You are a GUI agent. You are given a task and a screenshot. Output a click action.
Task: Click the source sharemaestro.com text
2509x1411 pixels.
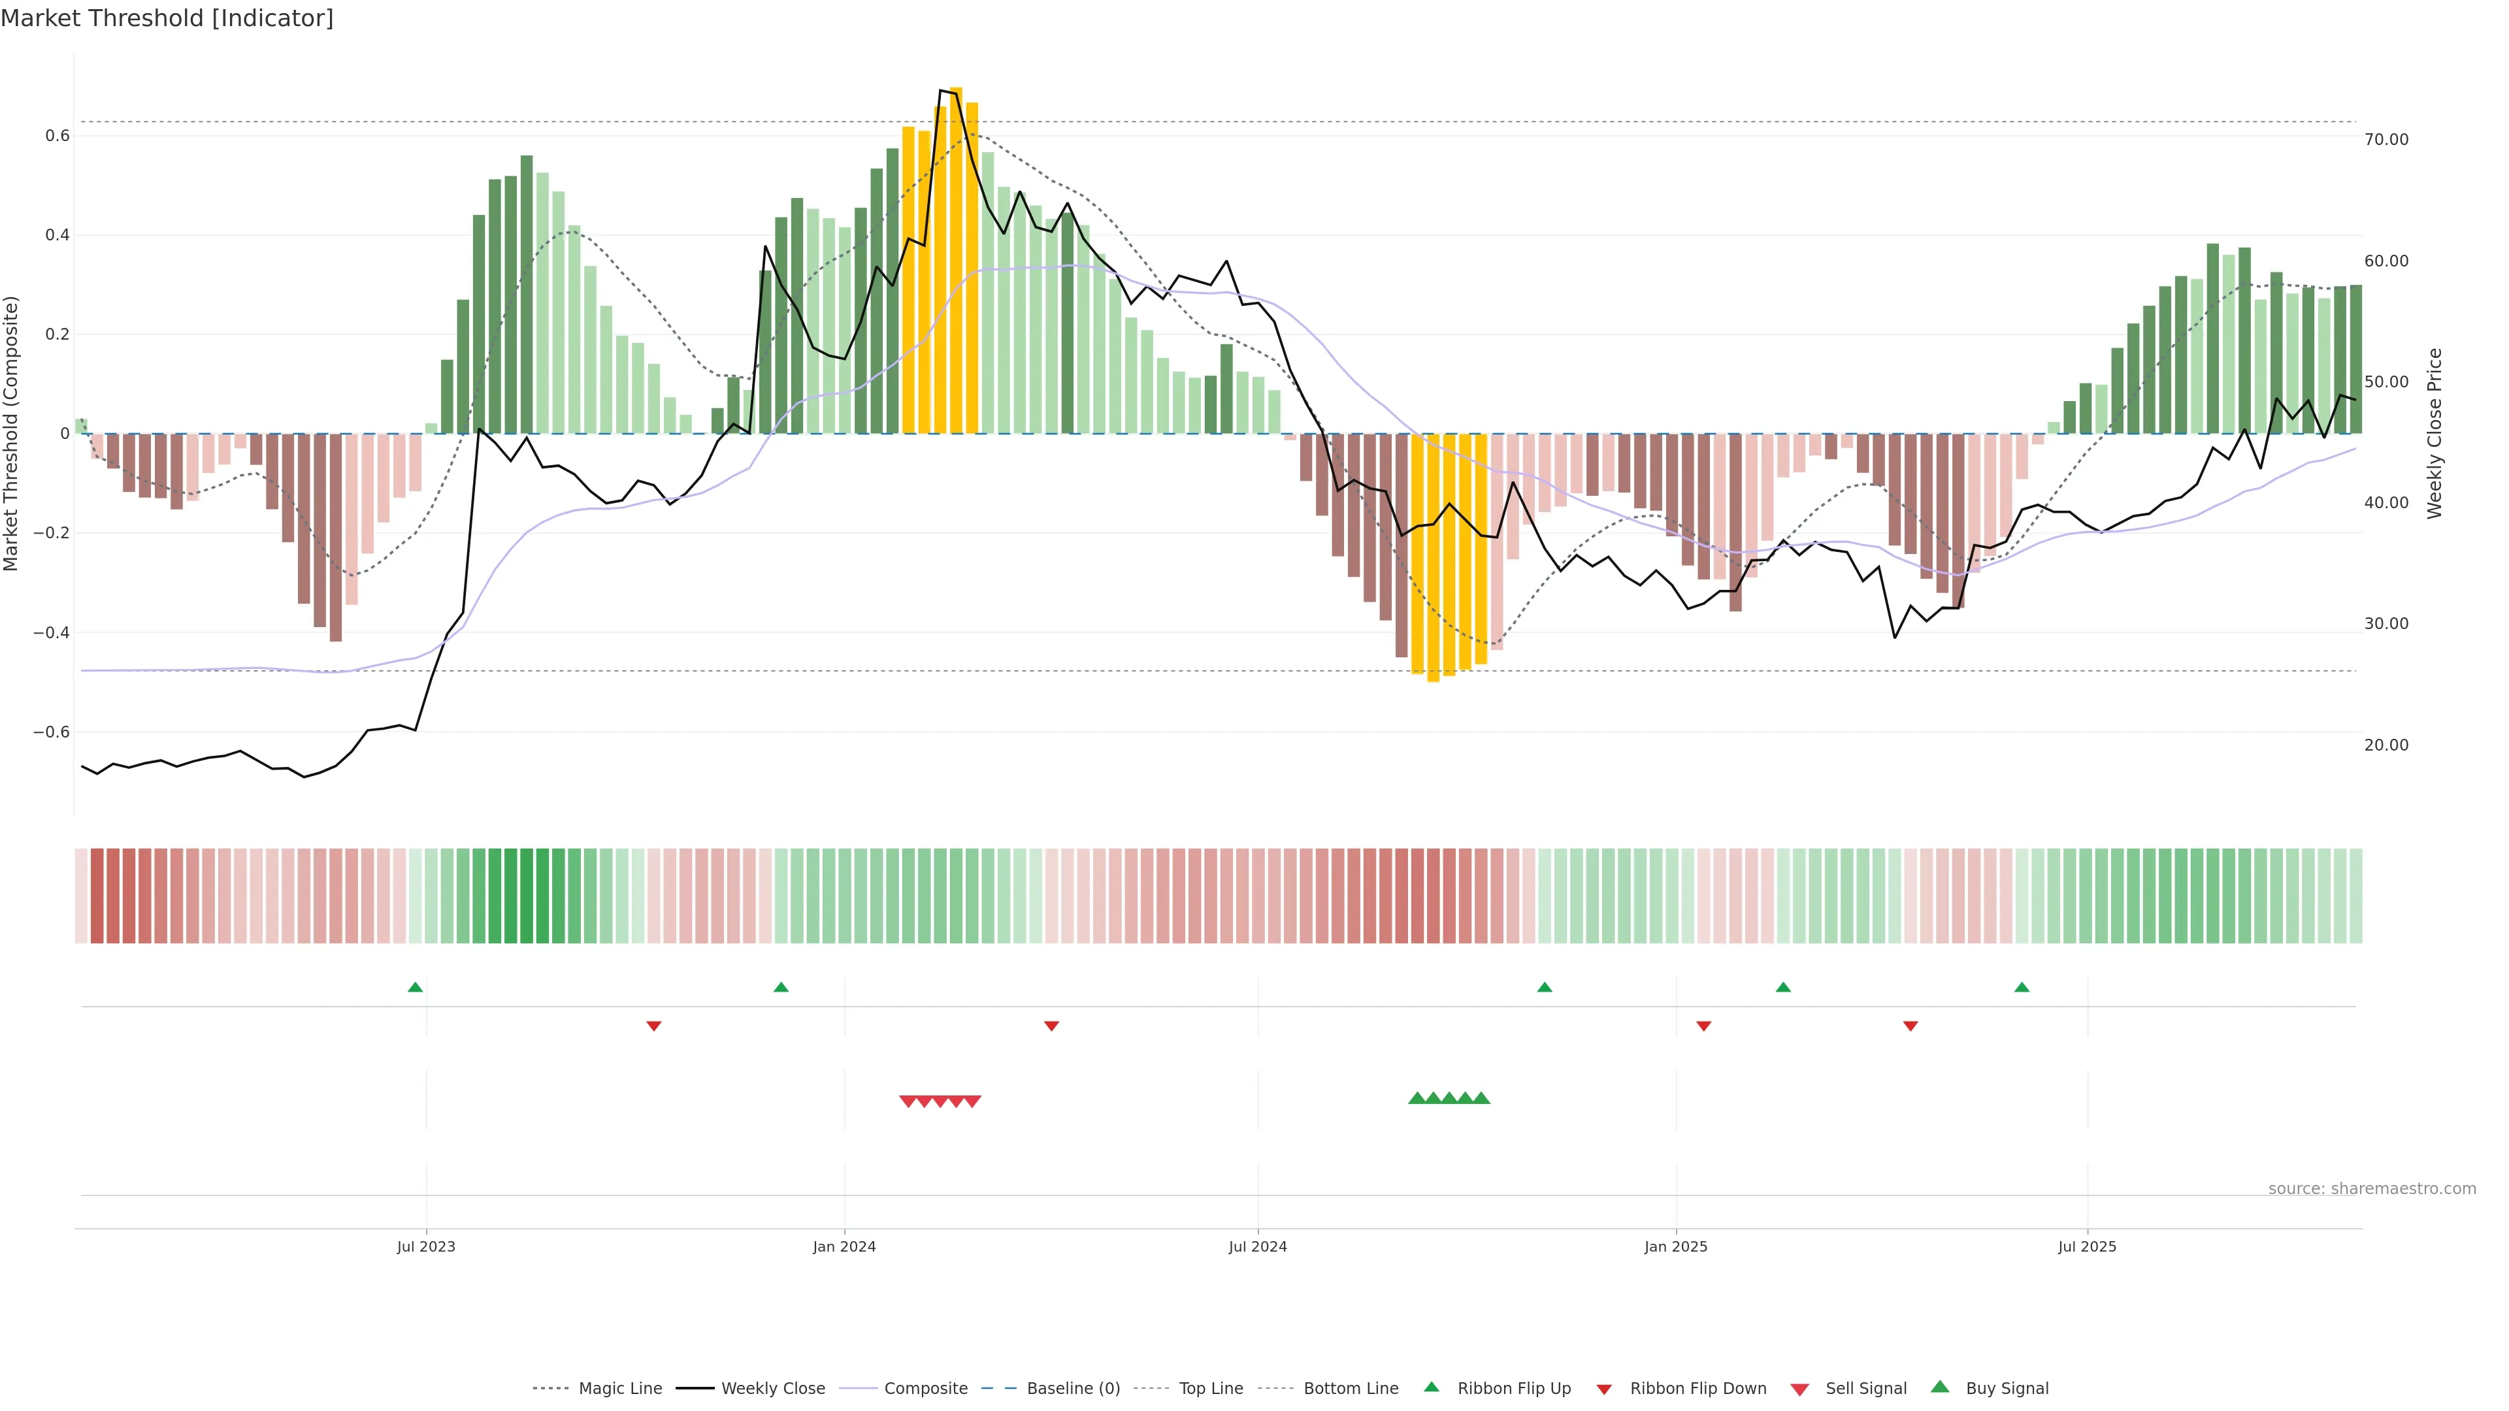[x=2372, y=1189]
